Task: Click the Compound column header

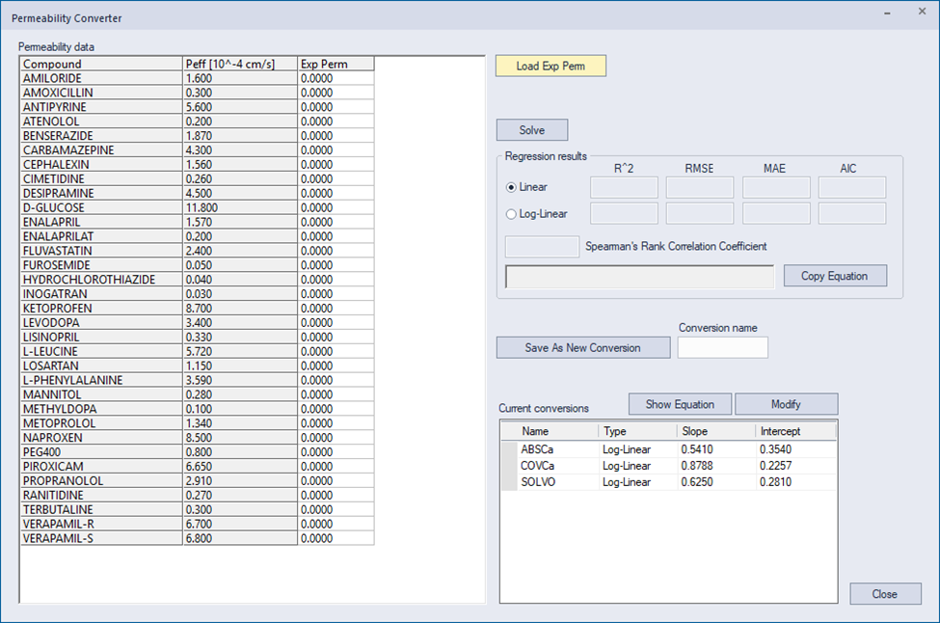Action: 101,64
